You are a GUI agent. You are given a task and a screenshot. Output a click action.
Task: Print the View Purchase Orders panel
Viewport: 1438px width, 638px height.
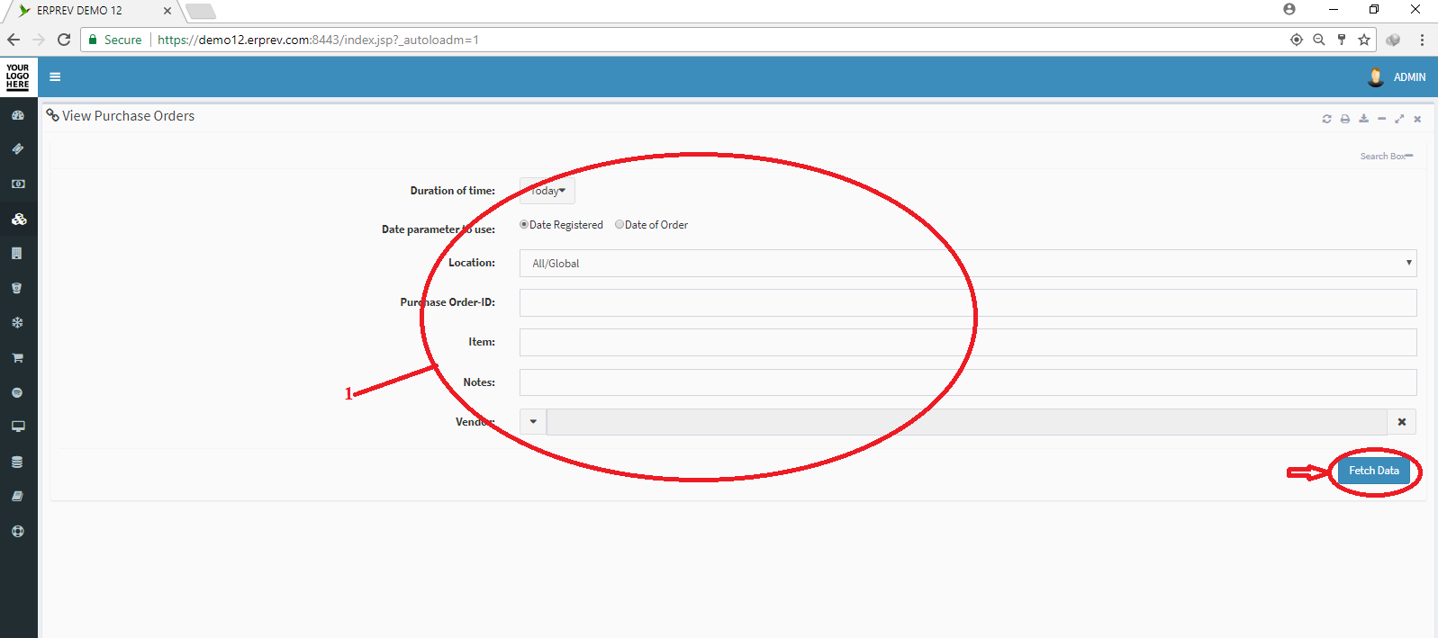pos(1345,119)
